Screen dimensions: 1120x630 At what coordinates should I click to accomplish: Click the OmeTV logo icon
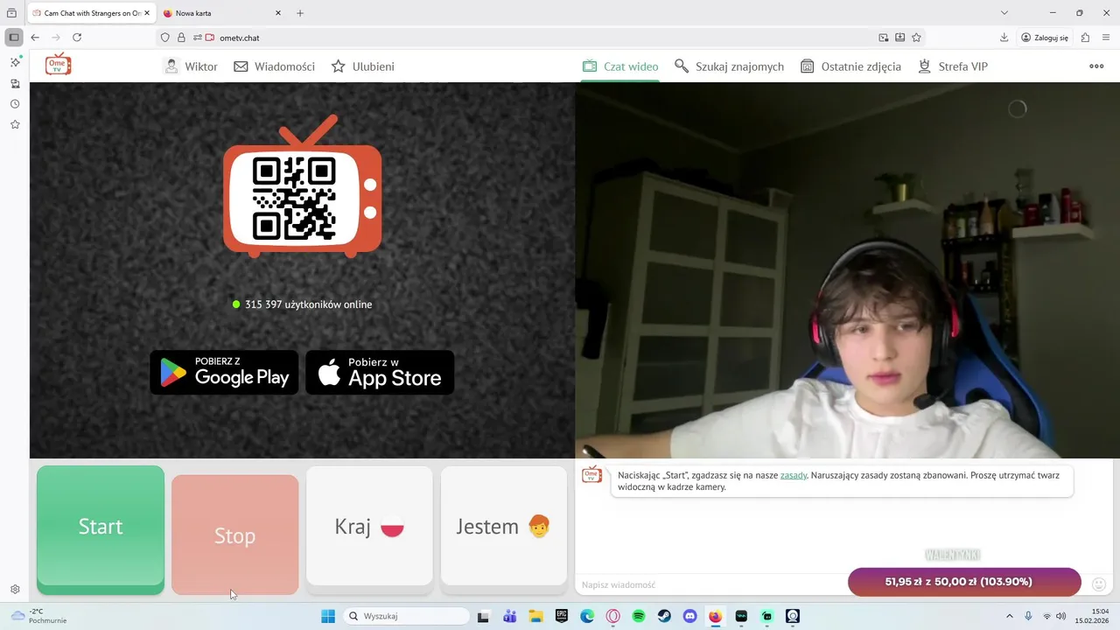pos(59,65)
